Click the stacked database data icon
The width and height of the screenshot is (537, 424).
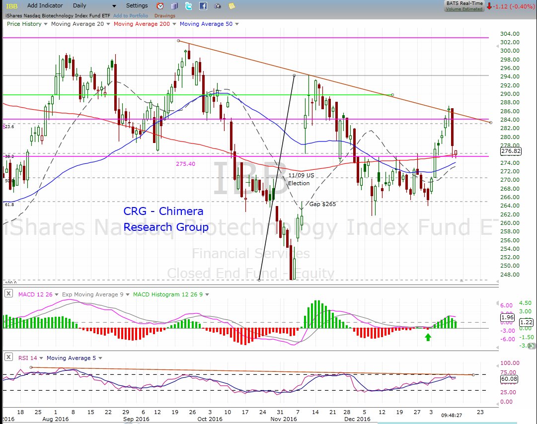point(174,6)
